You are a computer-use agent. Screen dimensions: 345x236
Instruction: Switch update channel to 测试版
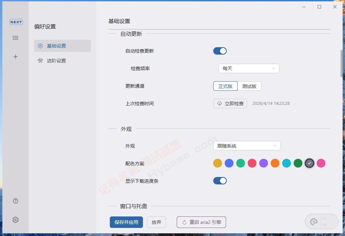click(250, 86)
